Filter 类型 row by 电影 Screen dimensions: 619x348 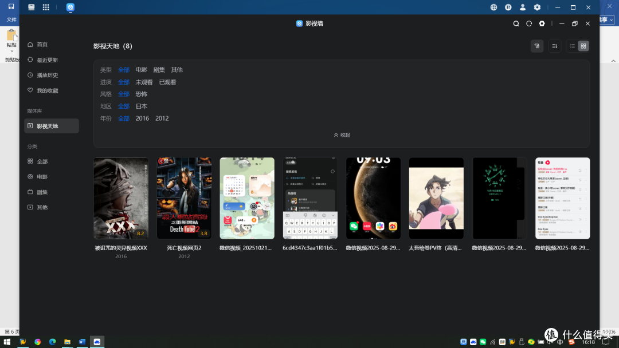pyautogui.click(x=142, y=70)
